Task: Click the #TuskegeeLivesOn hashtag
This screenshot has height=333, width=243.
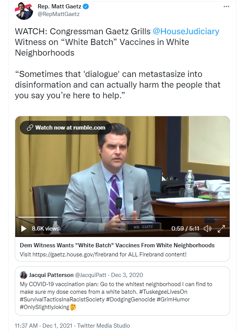Action: (x=163, y=292)
